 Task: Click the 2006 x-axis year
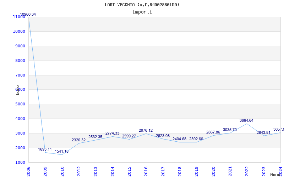click(x=28, y=172)
